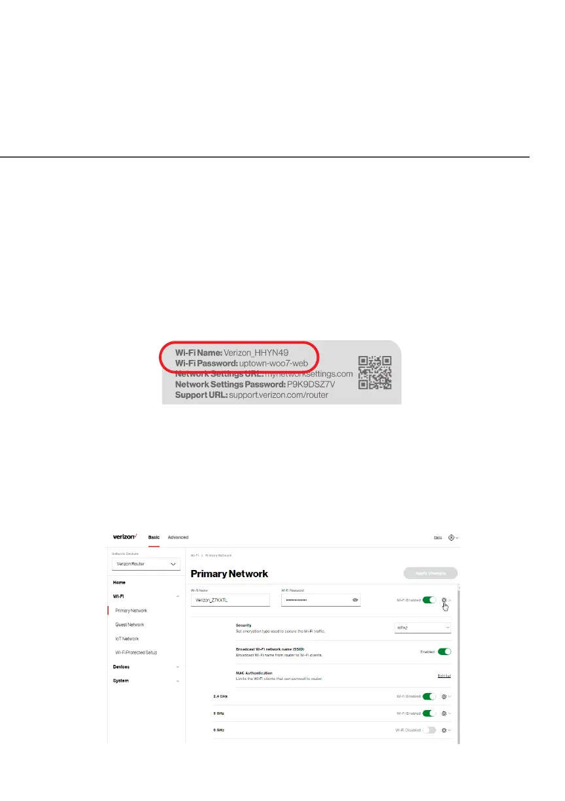Image resolution: width=565 pixels, height=801 pixels.
Task: Click the Wi-Fi Name field showing Verizon_Z7KXTL
Action: pyautogui.click(x=230, y=600)
